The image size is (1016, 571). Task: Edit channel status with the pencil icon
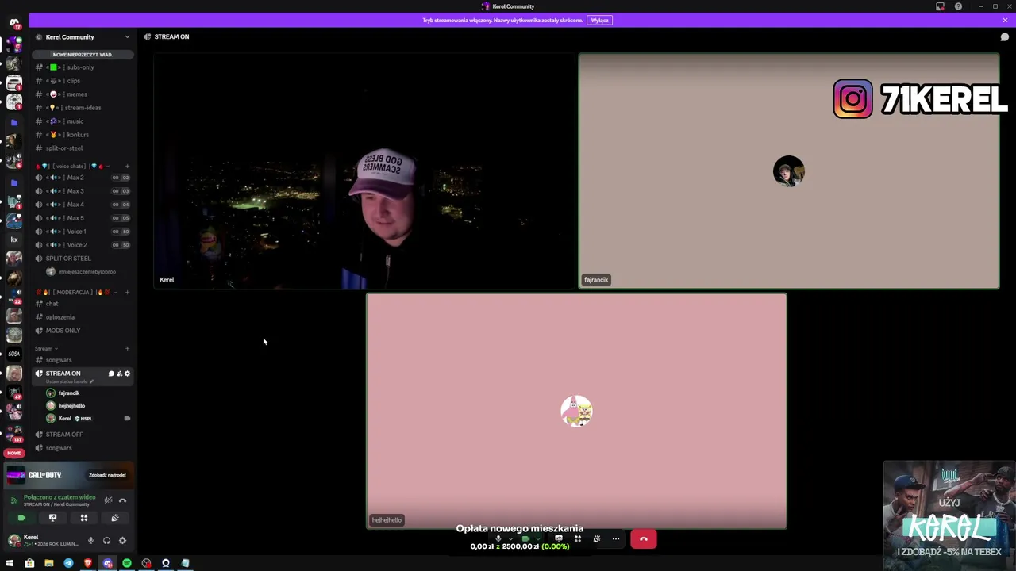point(91,381)
